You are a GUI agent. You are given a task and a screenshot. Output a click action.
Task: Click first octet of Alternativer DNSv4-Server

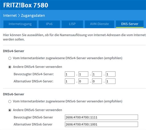pyautogui.click(x=70, y=81)
